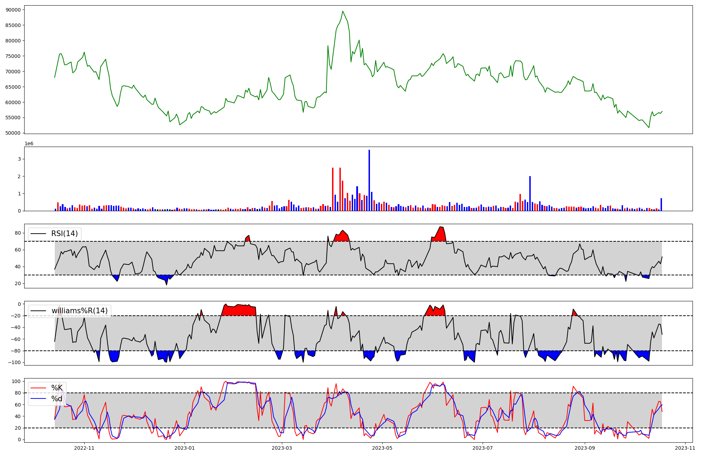Click the williams%R(14) legend label
Screen dimensions: 702x456
point(79,311)
